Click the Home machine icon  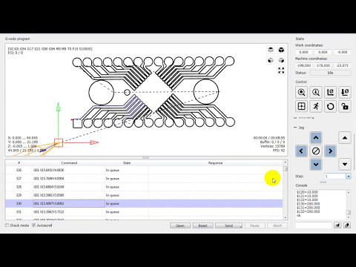(301, 92)
